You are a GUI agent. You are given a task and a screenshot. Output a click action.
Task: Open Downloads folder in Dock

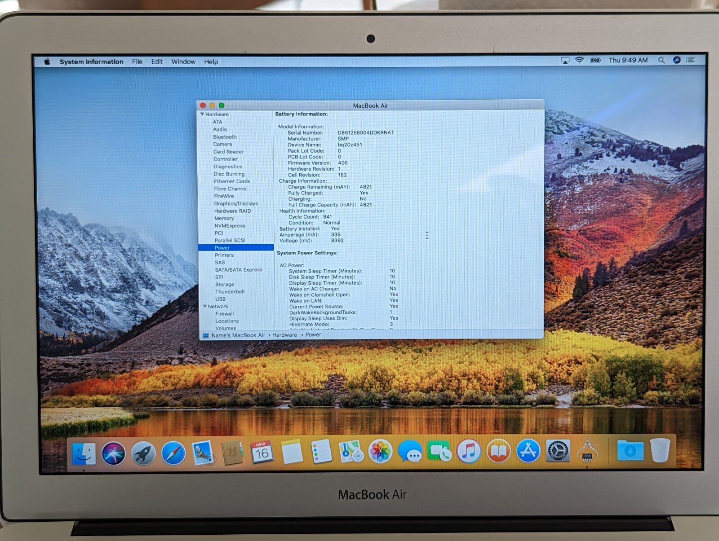[630, 450]
